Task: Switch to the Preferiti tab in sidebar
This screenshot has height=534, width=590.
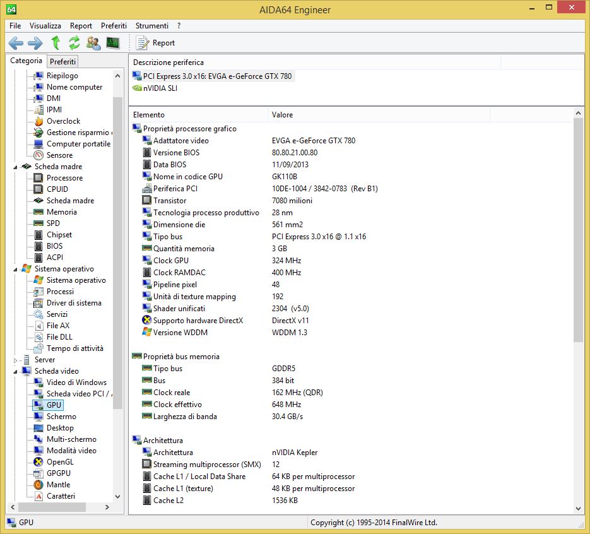Action: pos(62,62)
